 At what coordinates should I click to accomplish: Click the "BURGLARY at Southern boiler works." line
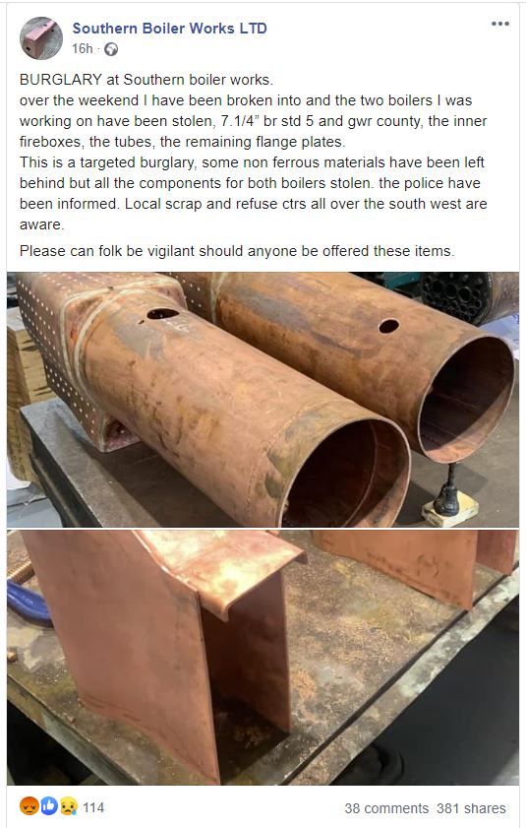coord(146,80)
